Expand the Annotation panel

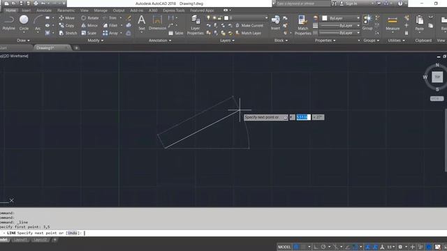160,40
